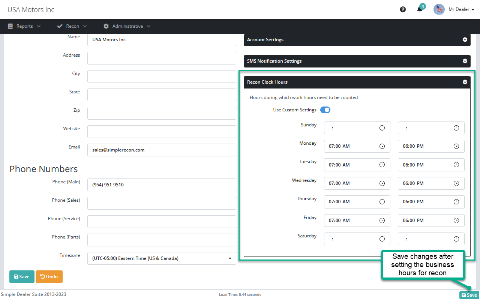
Task: Open the Administrative menu
Action: pos(126,26)
